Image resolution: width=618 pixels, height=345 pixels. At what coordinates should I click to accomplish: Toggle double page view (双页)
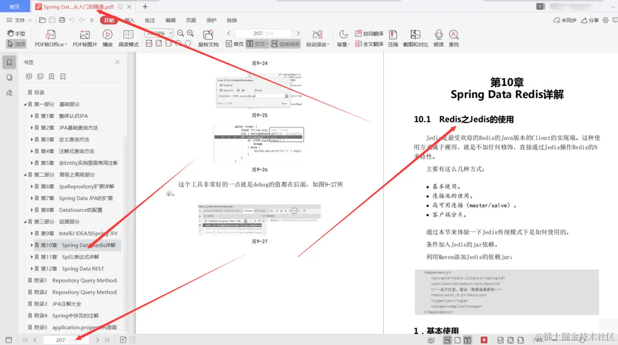(x=257, y=44)
